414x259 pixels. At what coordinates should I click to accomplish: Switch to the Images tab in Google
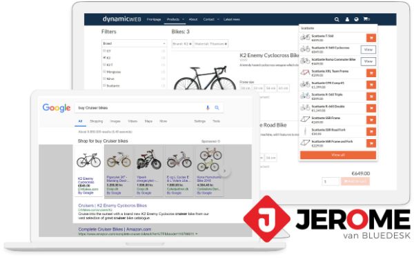(115, 121)
